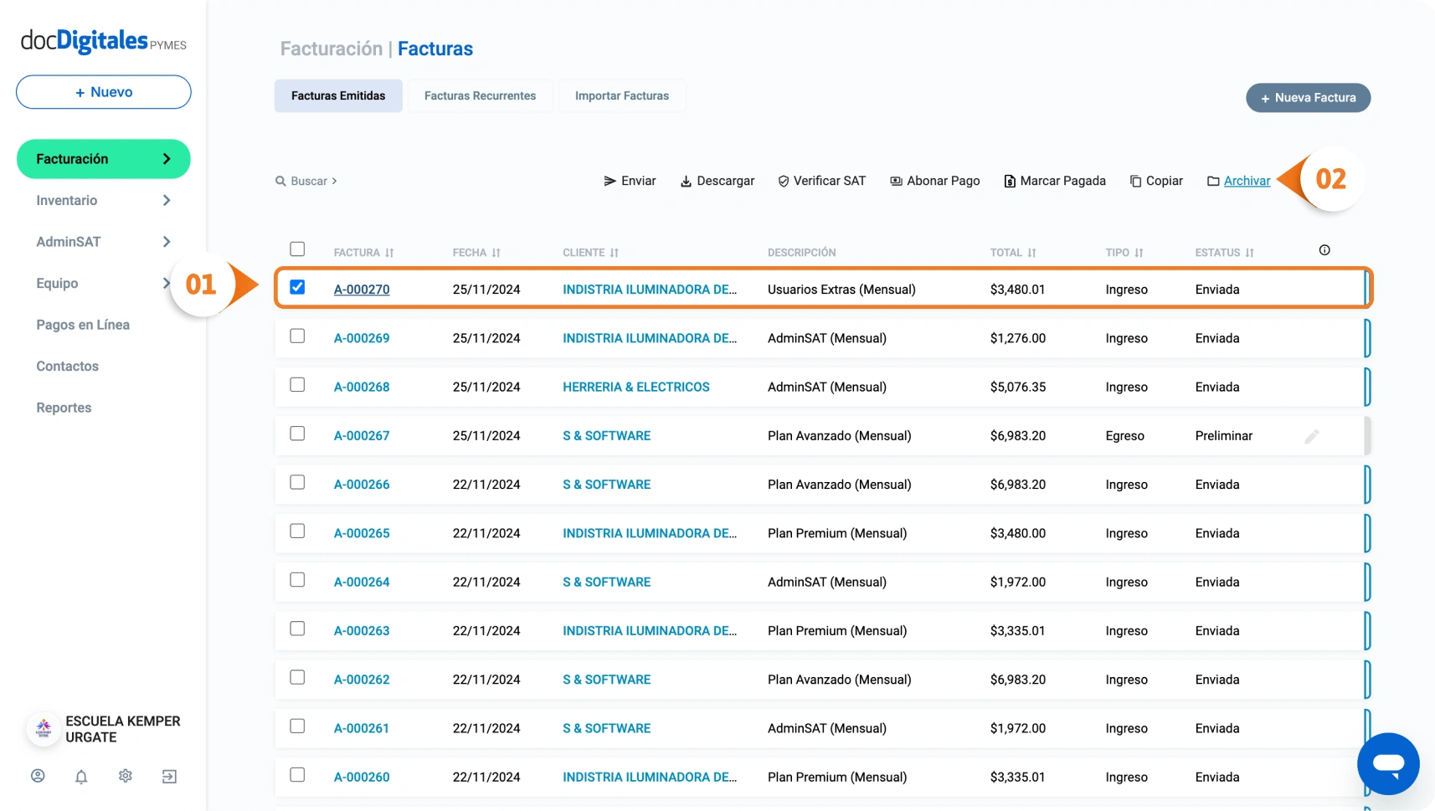
Task: Click the Marcar Pagada document icon
Action: 1010,181
